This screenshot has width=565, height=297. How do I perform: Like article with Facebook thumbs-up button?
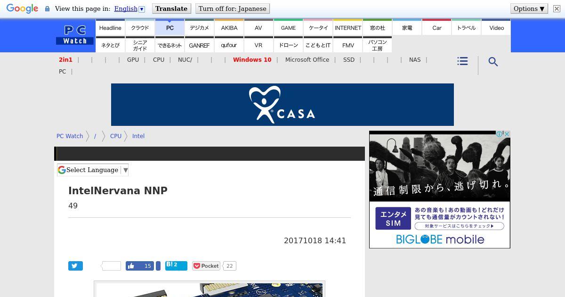pos(139,266)
